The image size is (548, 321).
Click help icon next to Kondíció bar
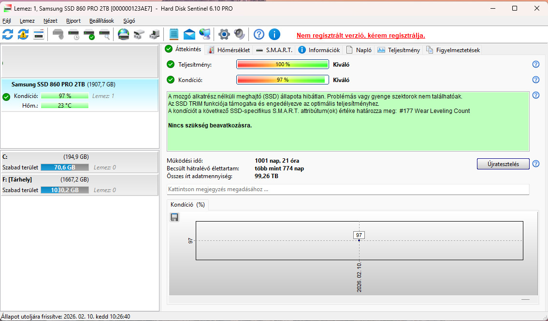[536, 80]
